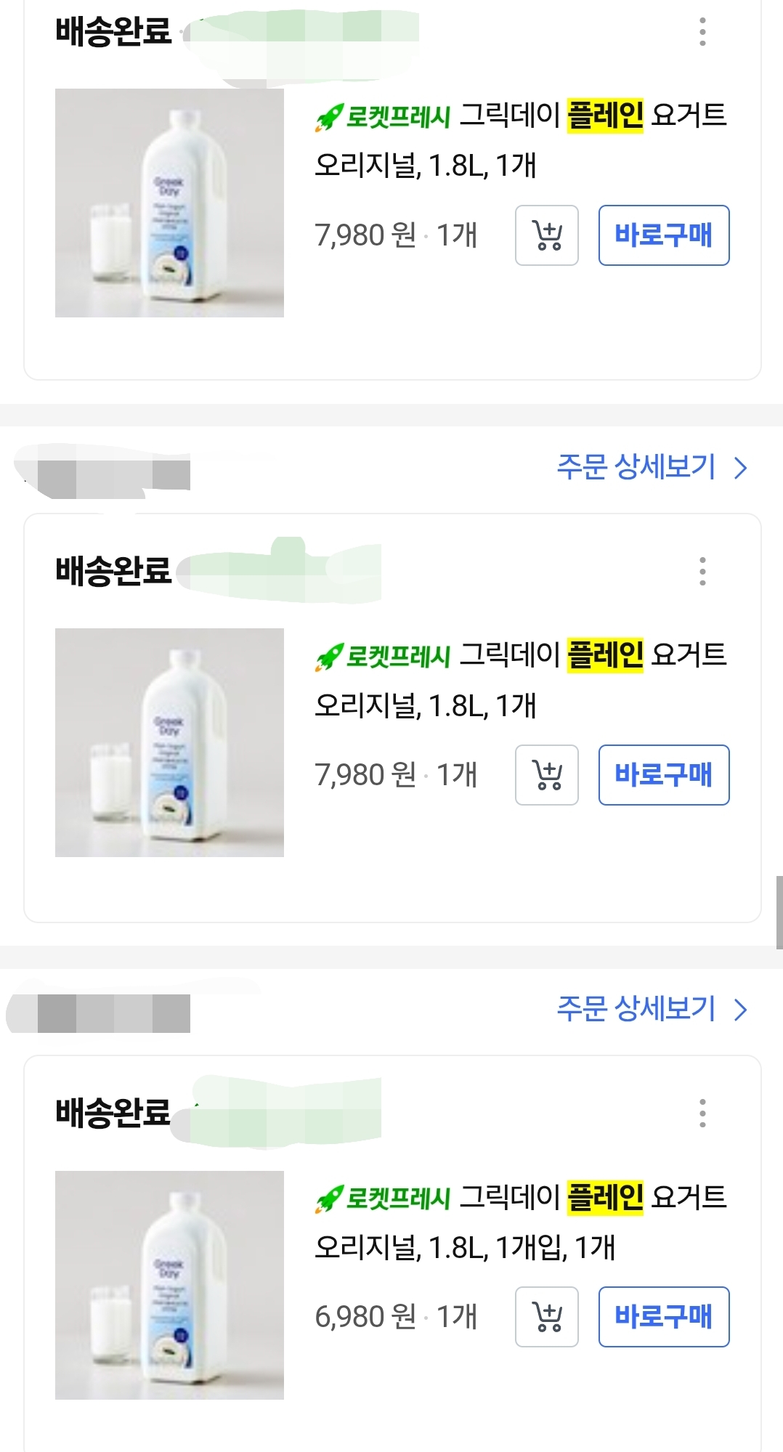Open 그릭데이 플레인 요거트 1개입 product title

coord(521,1222)
